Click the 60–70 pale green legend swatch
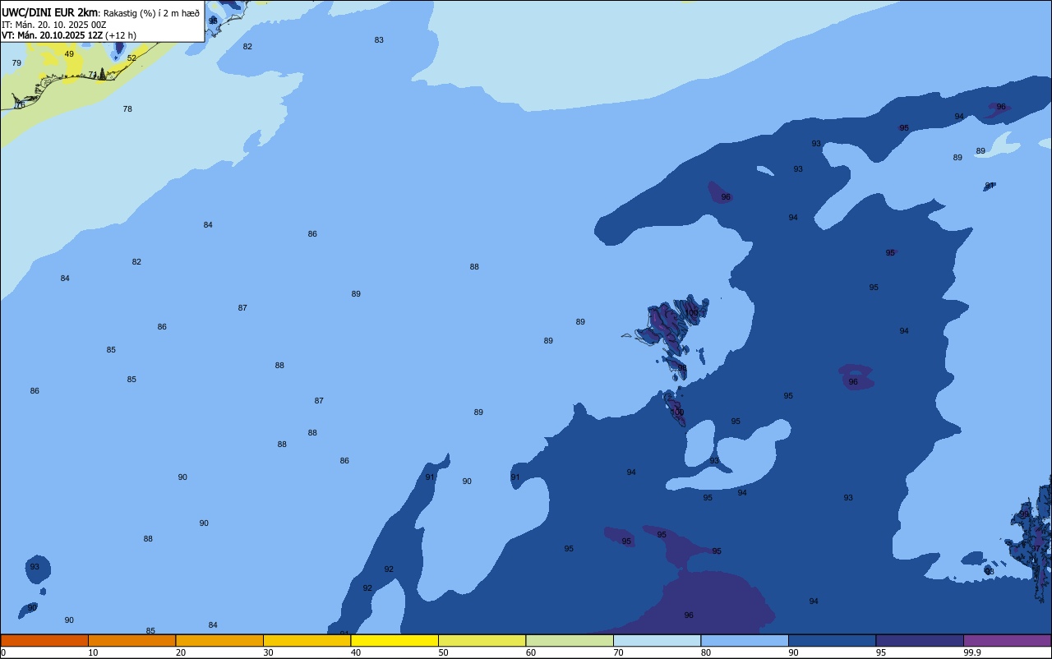Screen dimensions: 1052x659 point(570,640)
